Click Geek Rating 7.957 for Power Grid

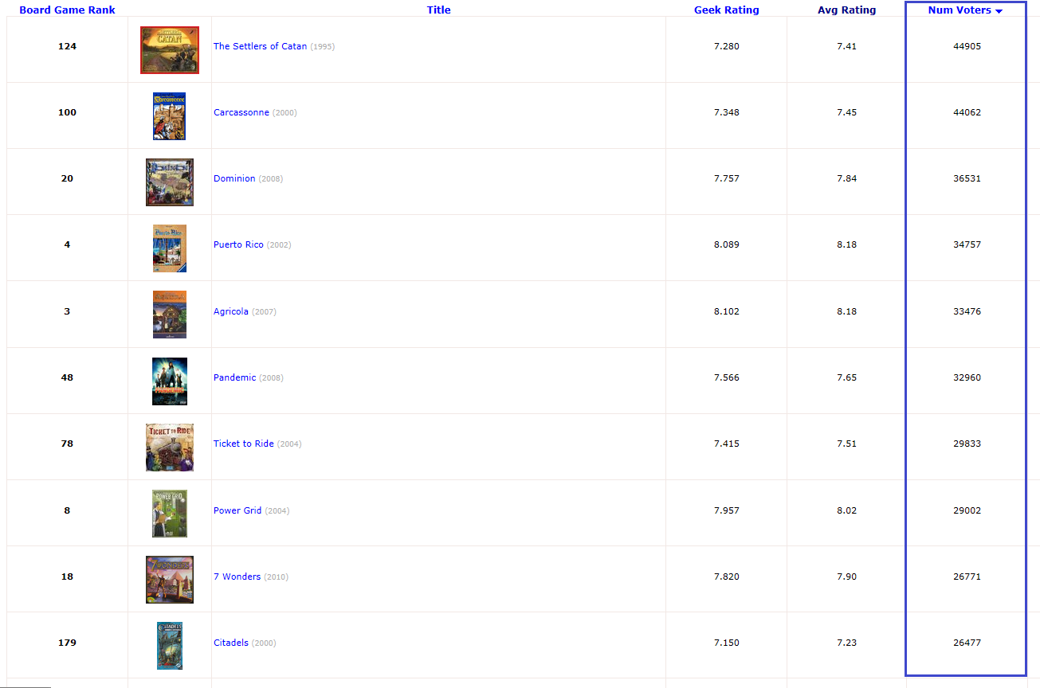[x=727, y=510]
